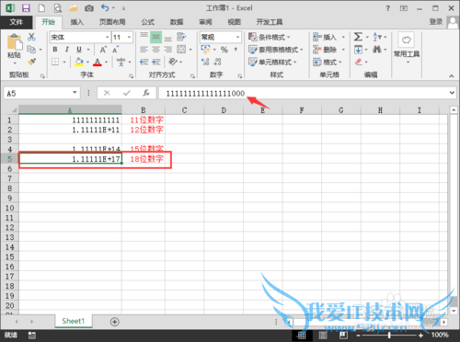Image resolution: width=460 pixels, height=342 pixels.
Task: Toggle align text left
Action: pyautogui.click(x=144, y=50)
